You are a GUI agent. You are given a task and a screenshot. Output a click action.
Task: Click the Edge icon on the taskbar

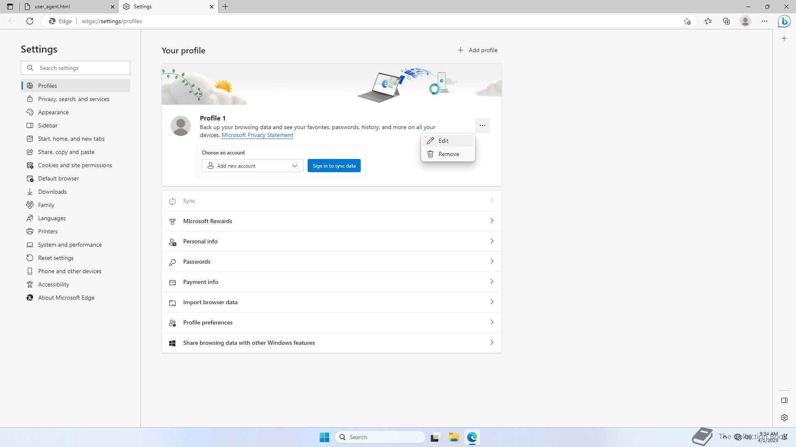pos(472,437)
